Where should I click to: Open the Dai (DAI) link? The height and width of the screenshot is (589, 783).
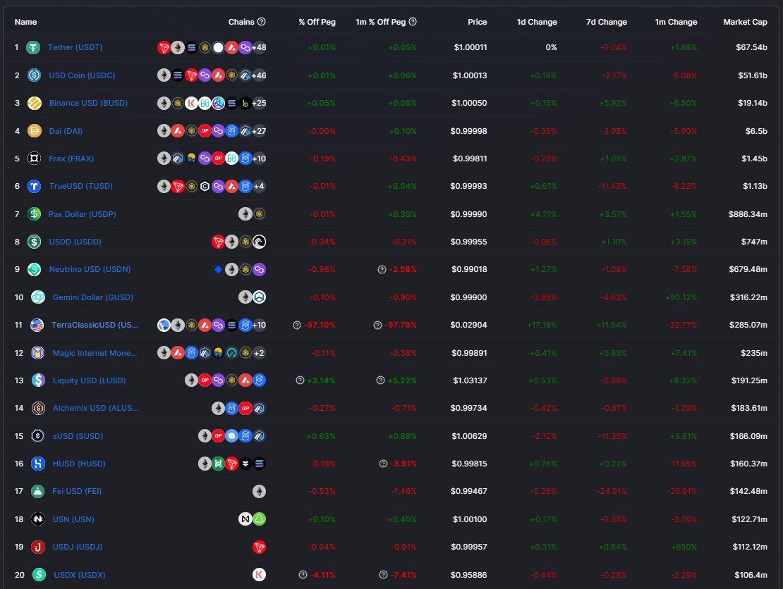coord(66,130)
